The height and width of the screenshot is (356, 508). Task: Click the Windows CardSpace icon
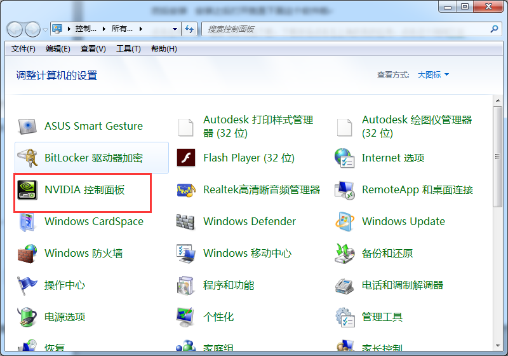pyautogui.click(x=27, y=222)
